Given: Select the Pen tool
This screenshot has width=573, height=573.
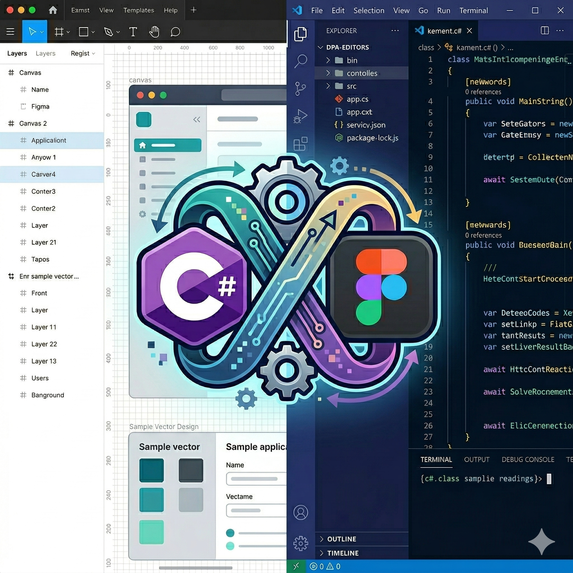Looking at the screenshot, I should 109,32.
